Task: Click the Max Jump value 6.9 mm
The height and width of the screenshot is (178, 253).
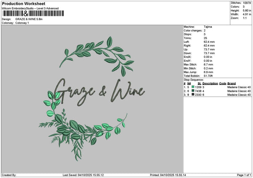Action: click(208, 72)
